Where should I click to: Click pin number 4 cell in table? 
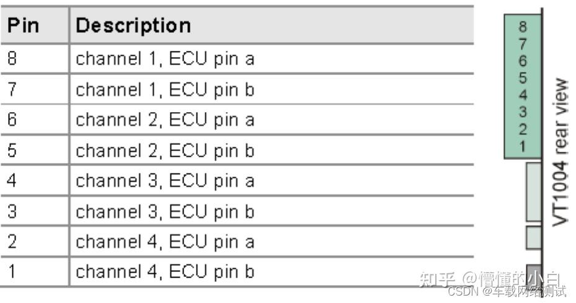pos(34,181)
